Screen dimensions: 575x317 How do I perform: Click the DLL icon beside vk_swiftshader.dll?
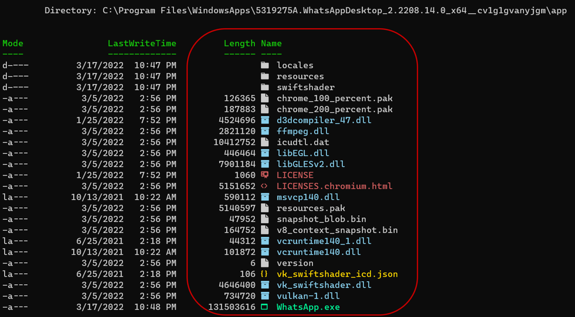coord(265,285)
